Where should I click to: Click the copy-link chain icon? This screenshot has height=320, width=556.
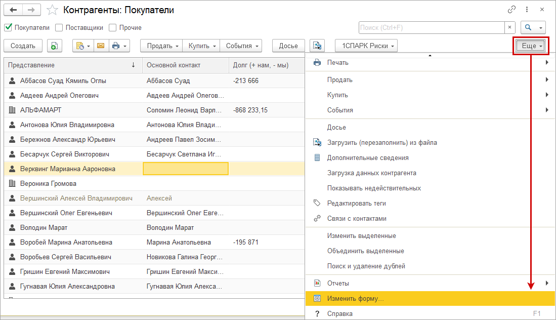click(x=512, y=10)
